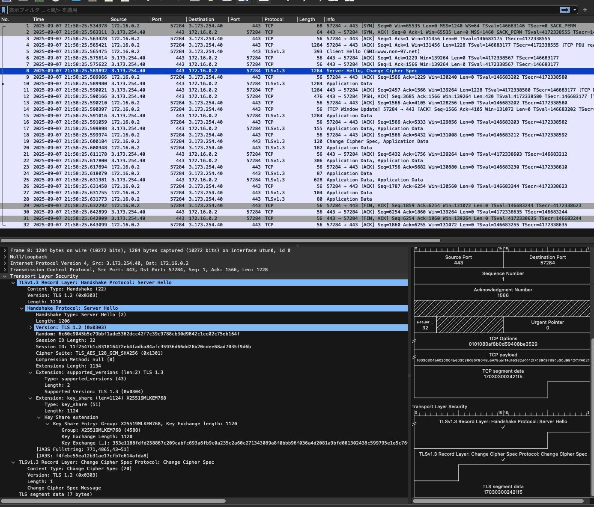Image resolution: width=594 pixels, height=507 pixels.
Task: Apply the display filter with the arrow button
Action: pos(565,10)
